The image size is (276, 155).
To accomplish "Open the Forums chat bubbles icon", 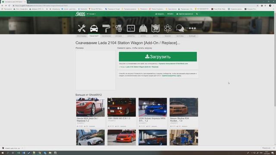I will [x=180, y=28].
